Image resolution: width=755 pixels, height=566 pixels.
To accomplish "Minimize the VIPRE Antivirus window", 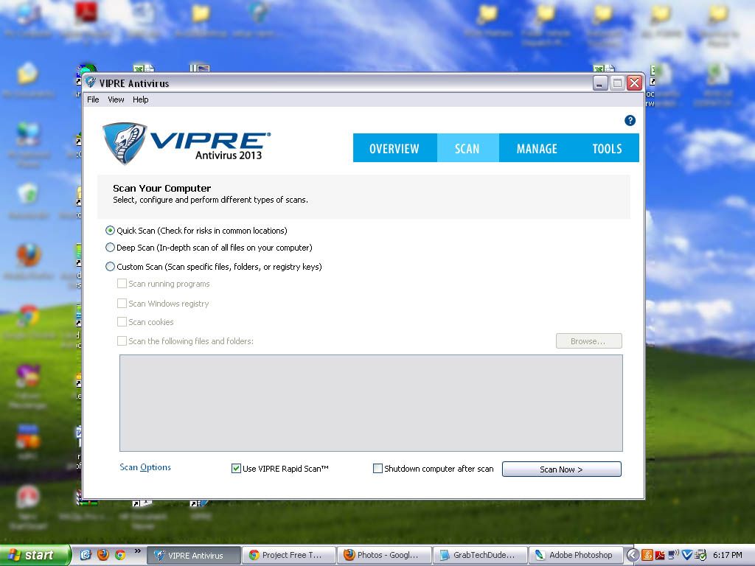I will [x=600, y=83].
